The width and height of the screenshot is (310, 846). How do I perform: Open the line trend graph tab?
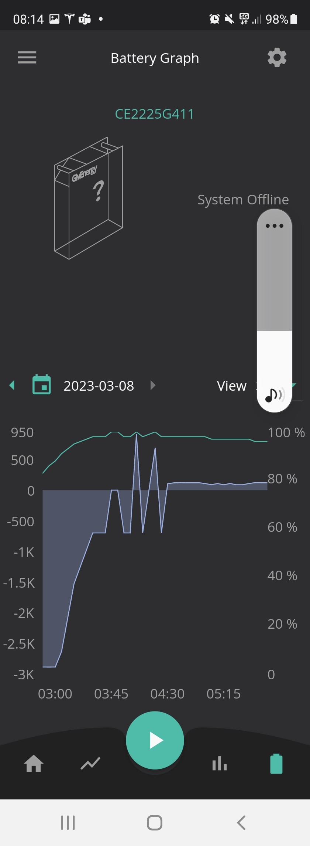[x=90, y=763]
